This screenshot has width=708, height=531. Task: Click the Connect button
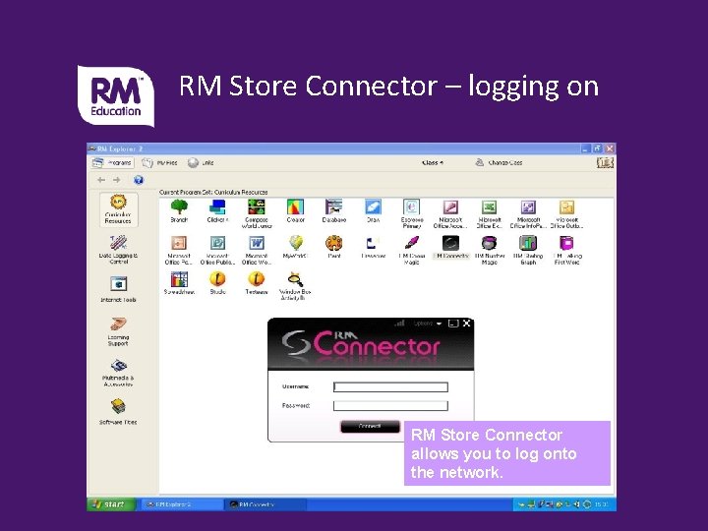371,426
